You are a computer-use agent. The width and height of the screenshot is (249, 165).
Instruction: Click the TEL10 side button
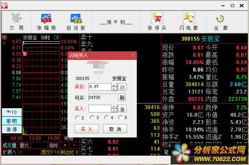click(x=12, y=112)
